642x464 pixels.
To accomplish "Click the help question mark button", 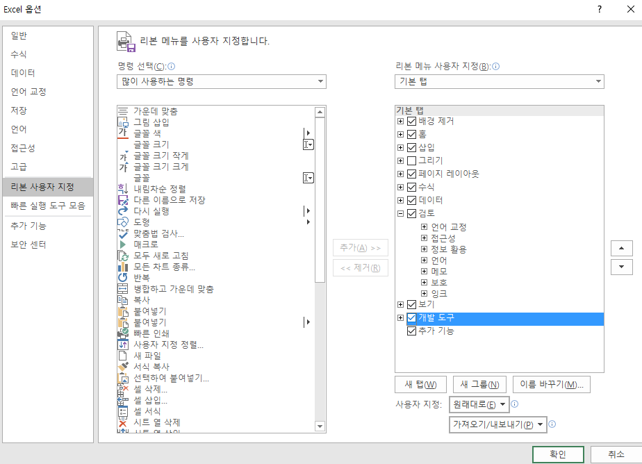I will tap(600, 9).
